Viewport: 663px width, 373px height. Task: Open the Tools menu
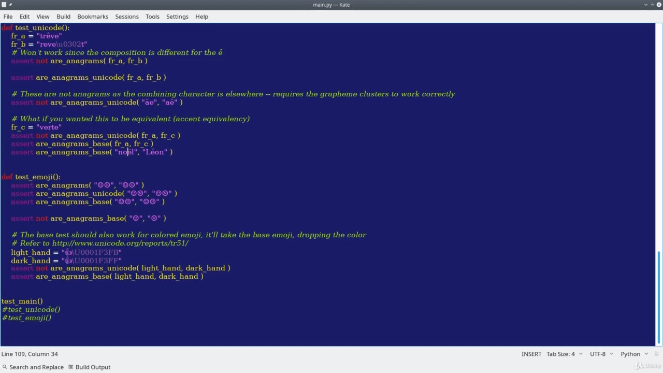[152, 17]
